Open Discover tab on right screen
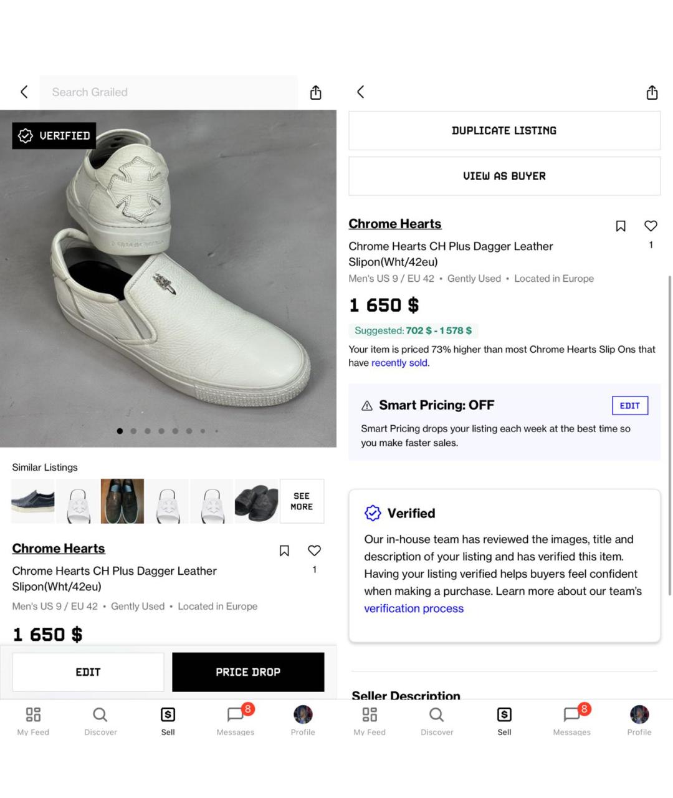Viewport: 673px width, 798px height. 437,719
